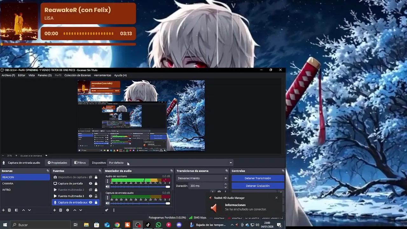This screenshot has width=407, height=229.
Task: Unlock the Captura de pantalla source
Action: pos(96,184)
